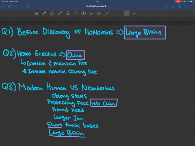Tap the red screen recording indicator
The height and width of the screenshot is (146, 195).
[x=178, y=2]
